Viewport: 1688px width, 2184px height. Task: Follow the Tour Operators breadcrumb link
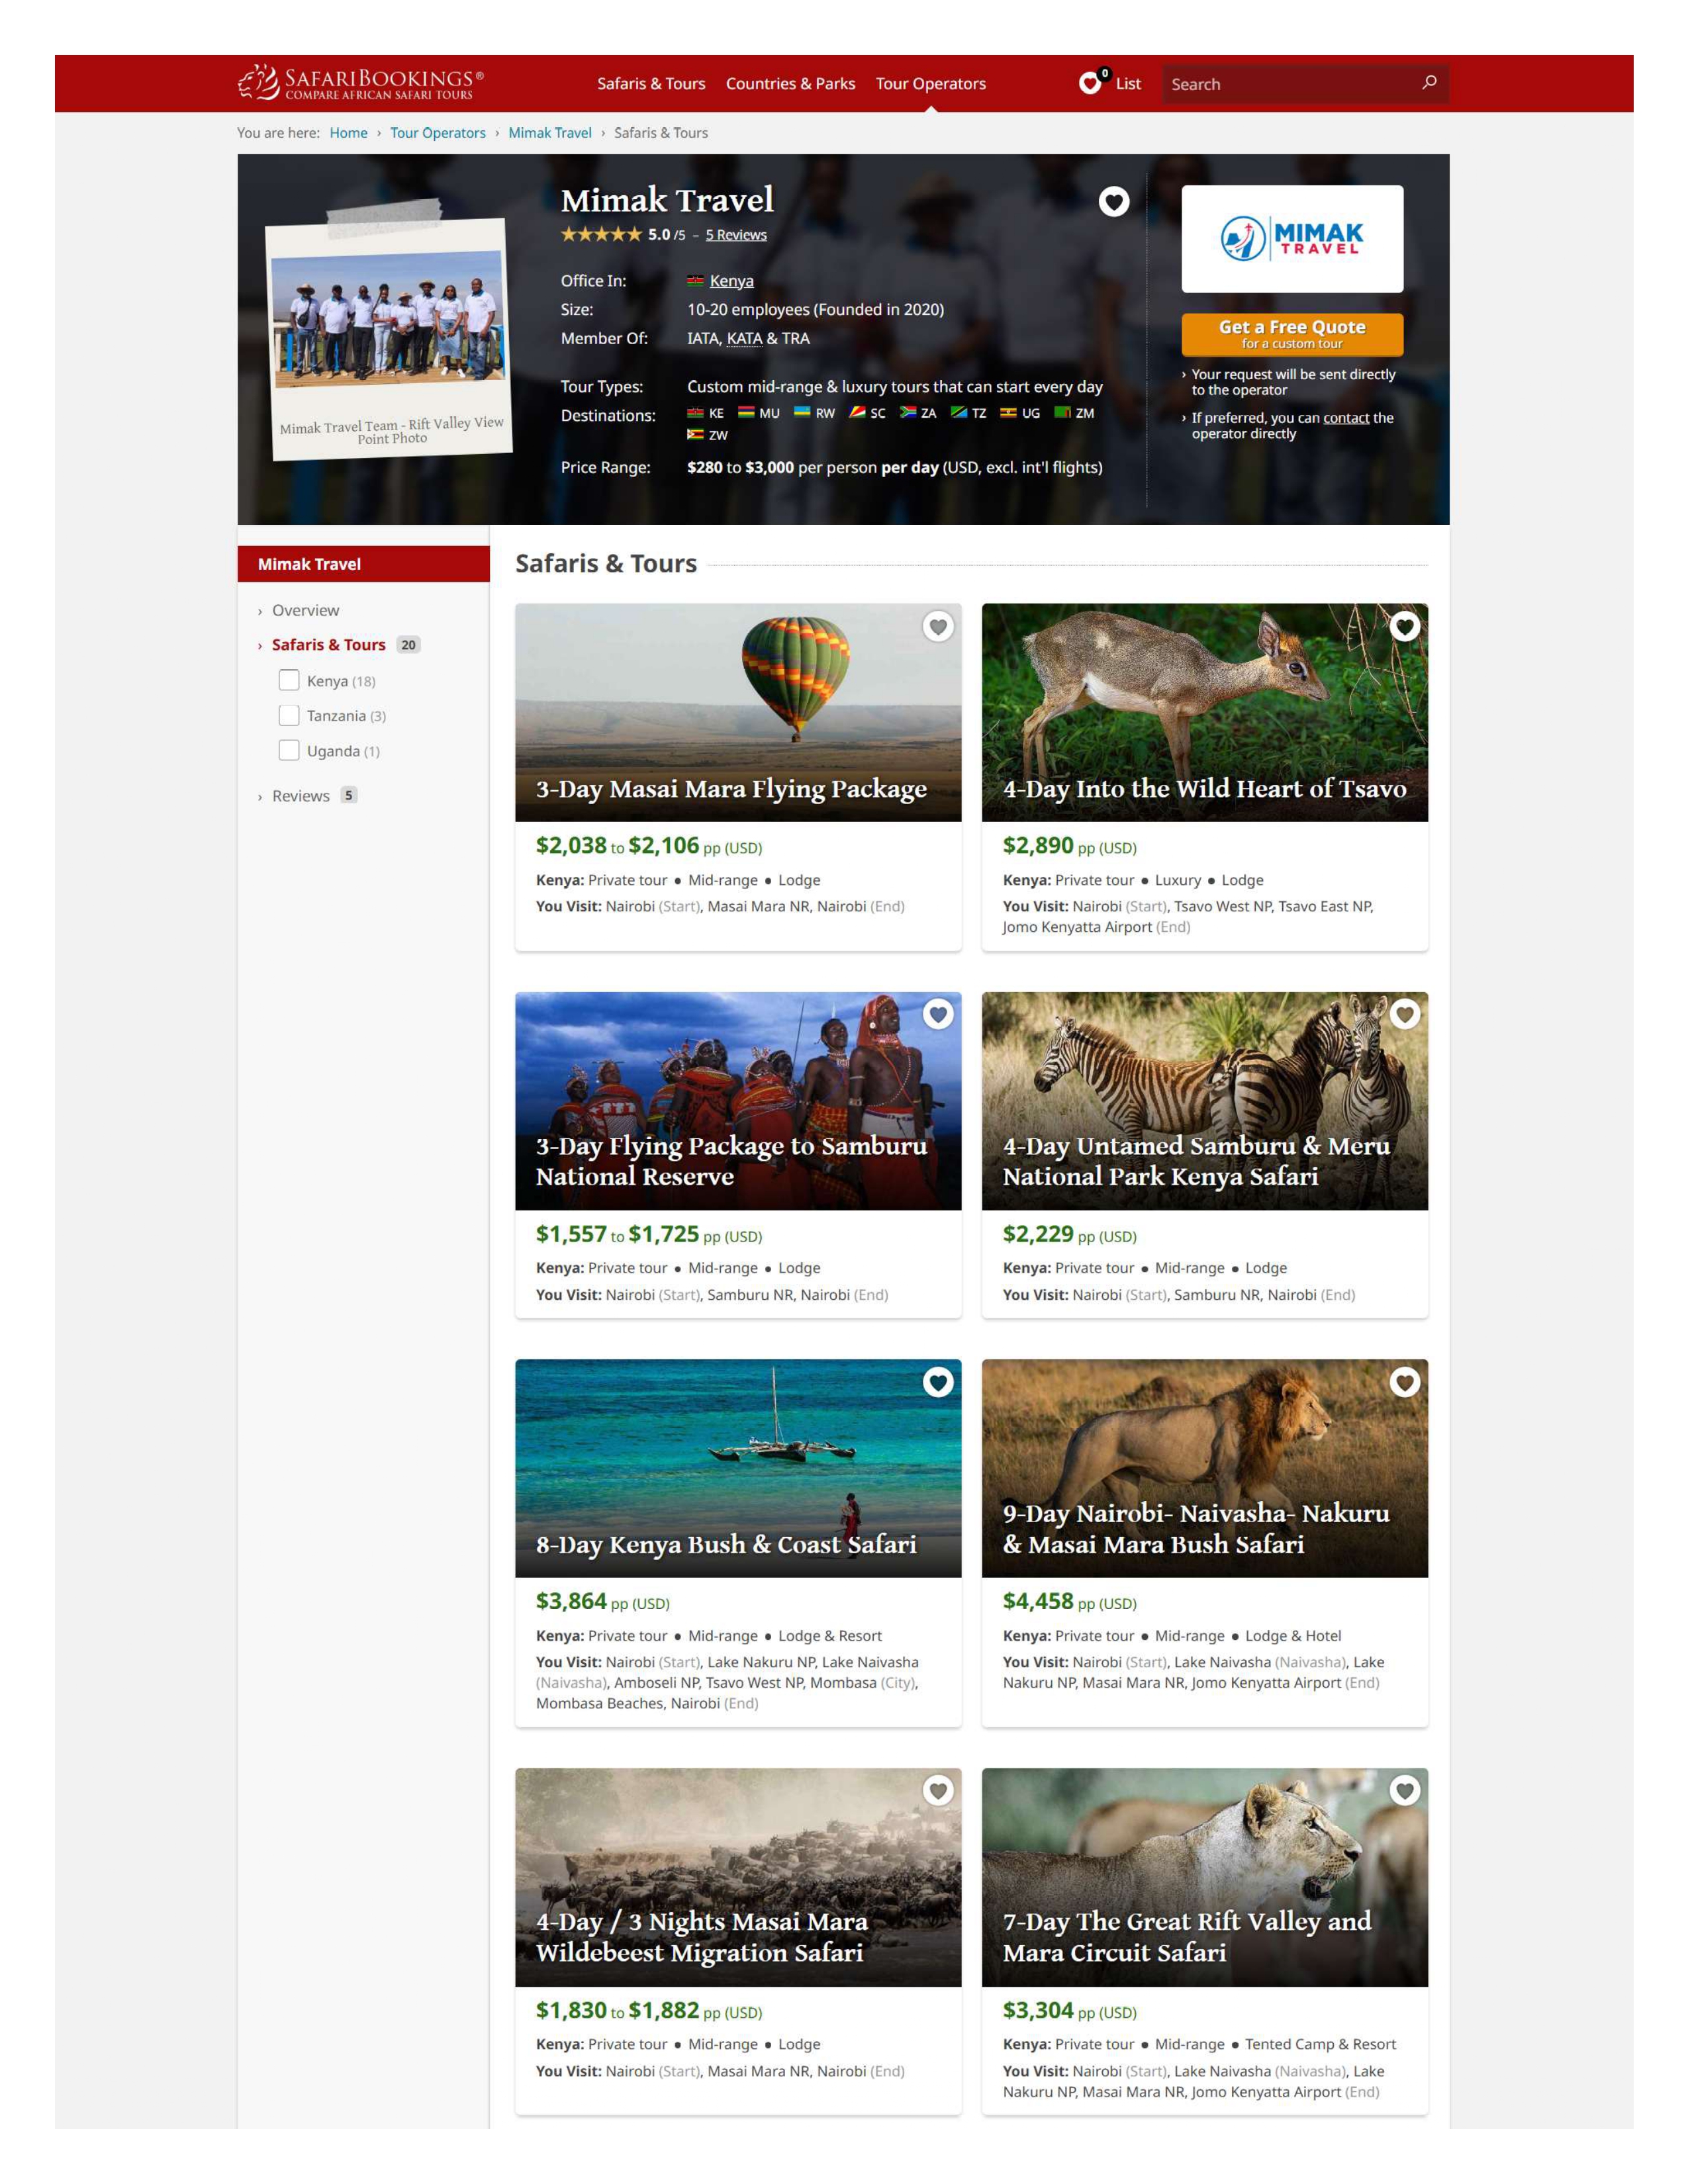[x=438, y=133]
